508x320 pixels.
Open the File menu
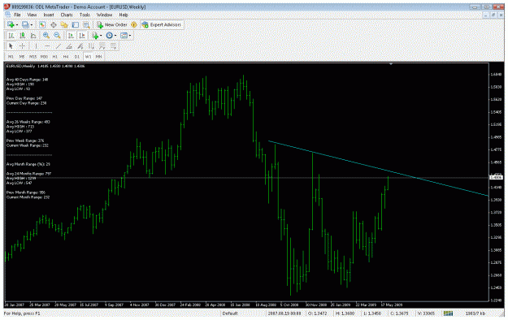[x=17, y=15]
